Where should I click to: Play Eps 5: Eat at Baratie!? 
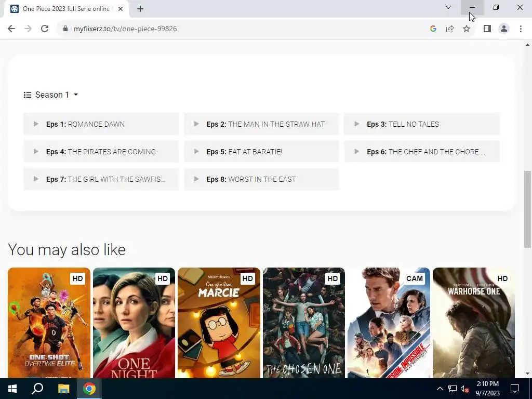tap(261, 152)
